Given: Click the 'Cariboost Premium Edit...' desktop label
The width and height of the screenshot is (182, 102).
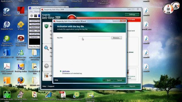Looking at the screenshot, I should tap(104, 2).
